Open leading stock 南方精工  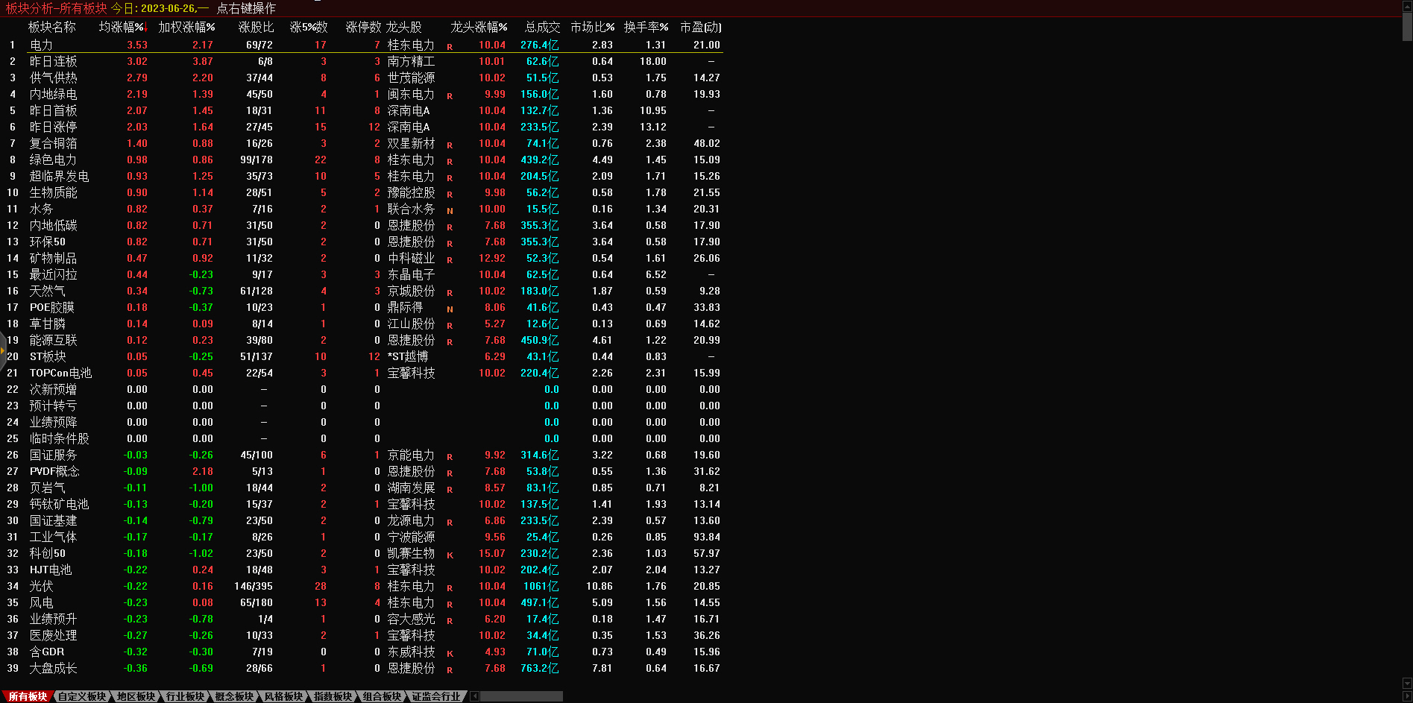(411, 61)
